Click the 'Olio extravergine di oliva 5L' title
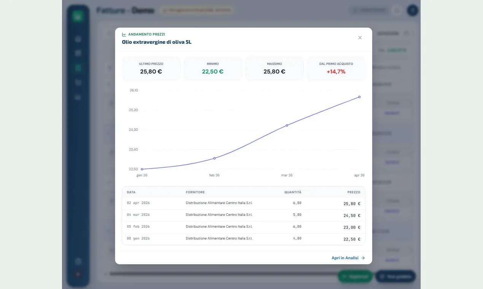Viewport: 483px width, 289px height. coord(157,42)
